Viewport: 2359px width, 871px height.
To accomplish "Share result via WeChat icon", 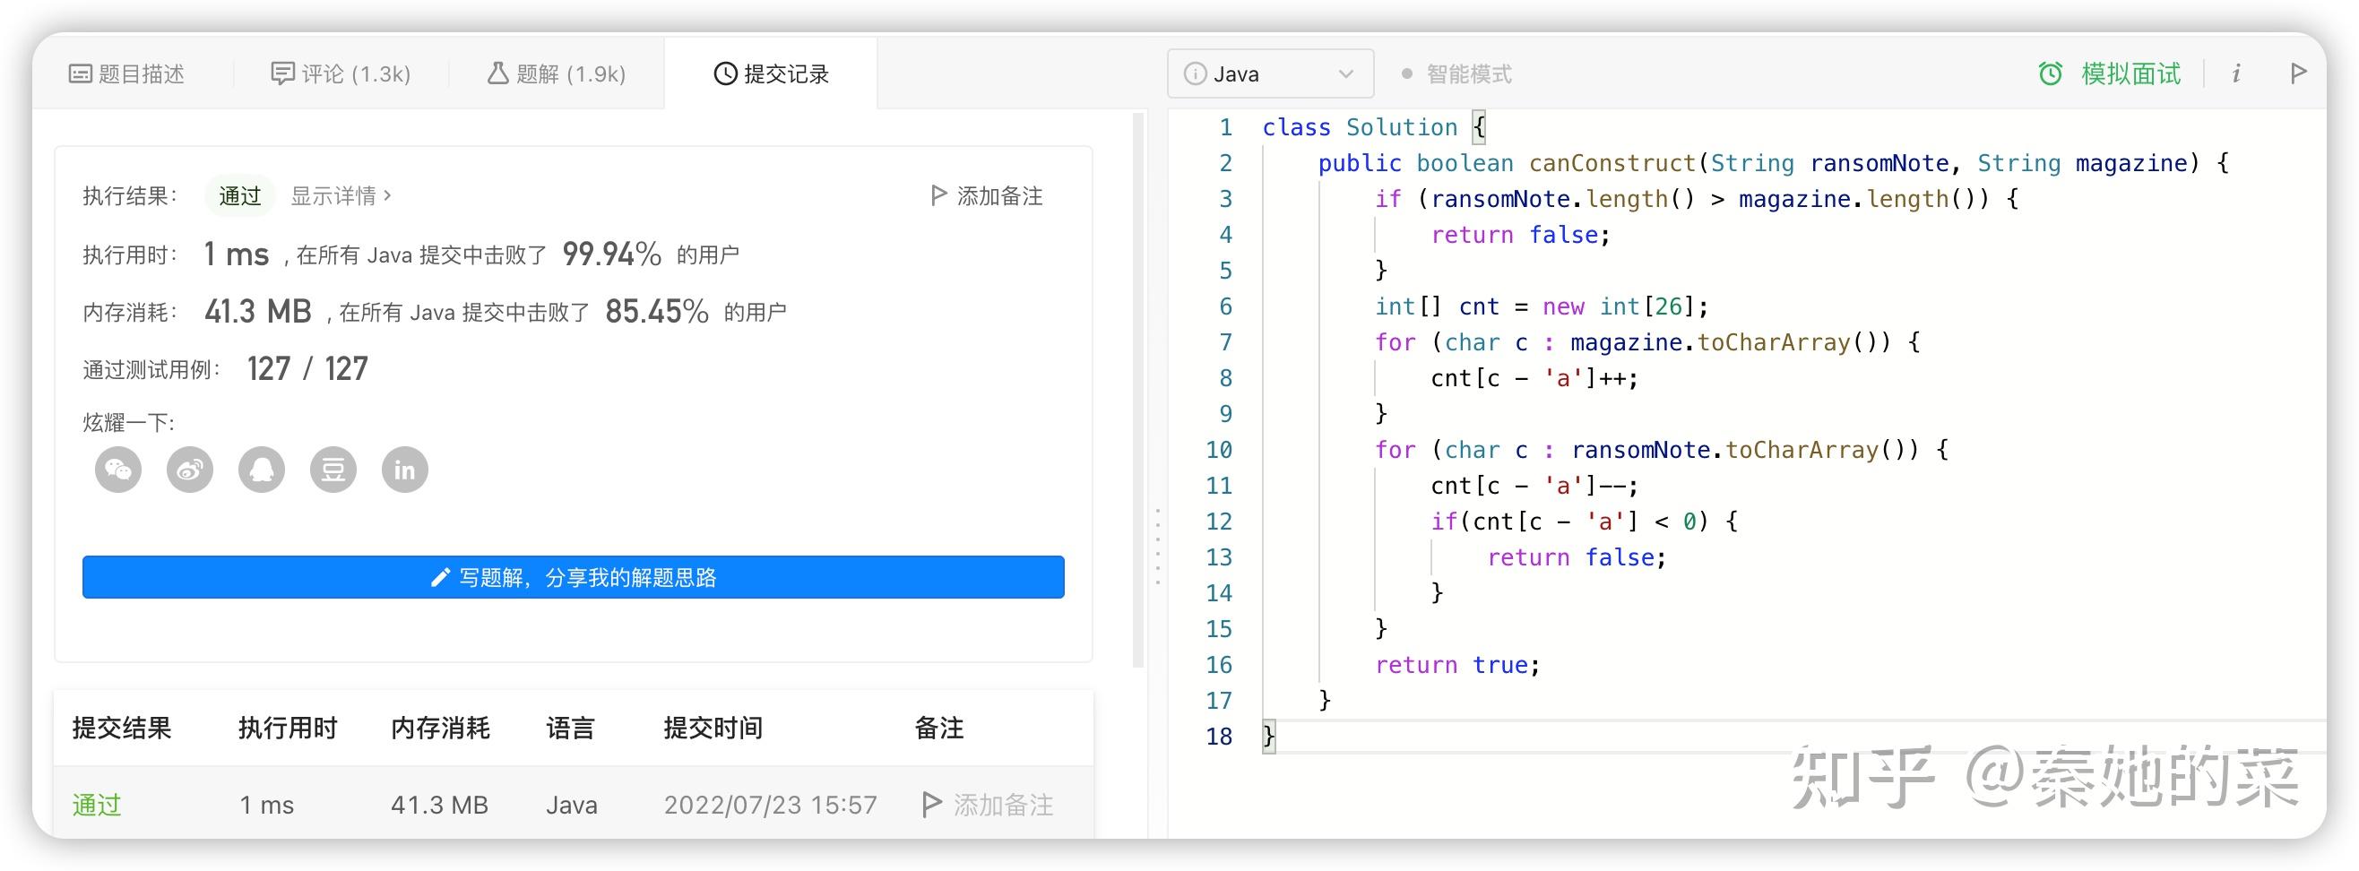I will (117, 469).
